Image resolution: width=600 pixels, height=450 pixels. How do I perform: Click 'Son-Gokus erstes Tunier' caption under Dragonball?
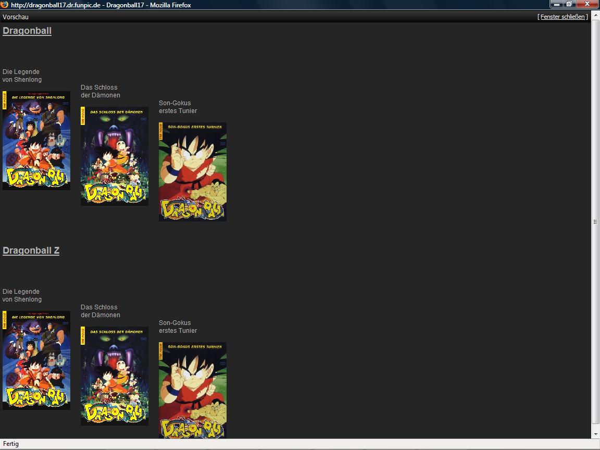[x=178, y=107]
